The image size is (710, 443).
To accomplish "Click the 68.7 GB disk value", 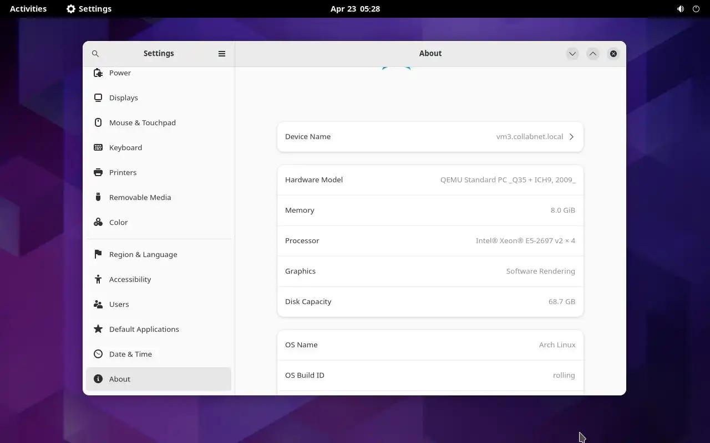I will [562, 302].
